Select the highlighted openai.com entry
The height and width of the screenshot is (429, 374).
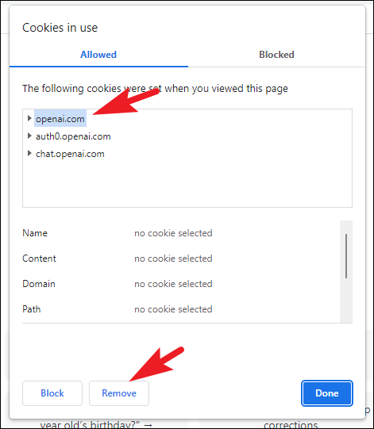click(60, 119)
